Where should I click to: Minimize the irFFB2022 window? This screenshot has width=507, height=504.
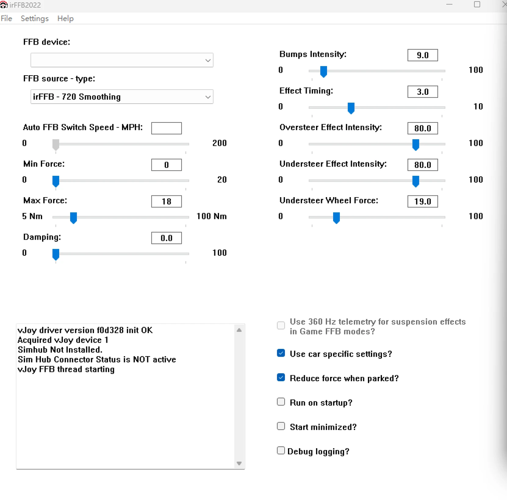pyautogui.click(x=449, y=5)
